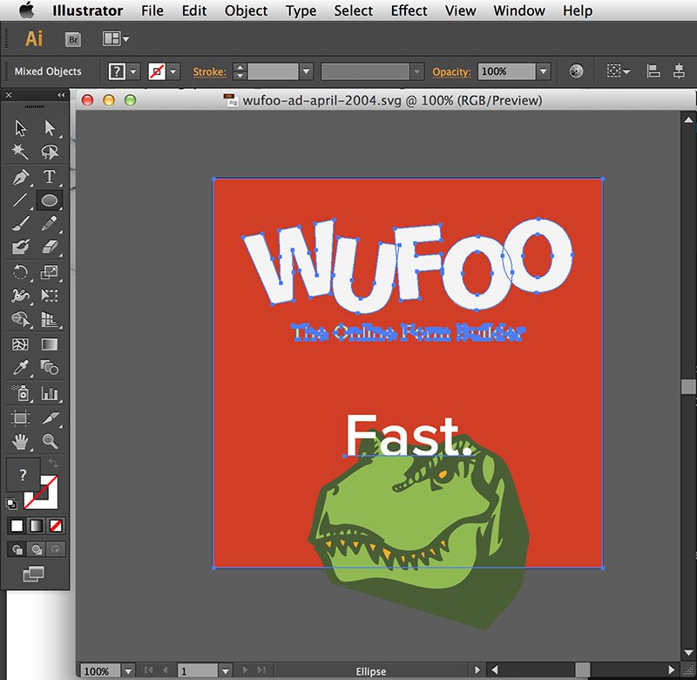Open the Arrange Documents dropdown
Viewport: 697px width, 680px height.
pyautogui.click(x=116, y=39)
